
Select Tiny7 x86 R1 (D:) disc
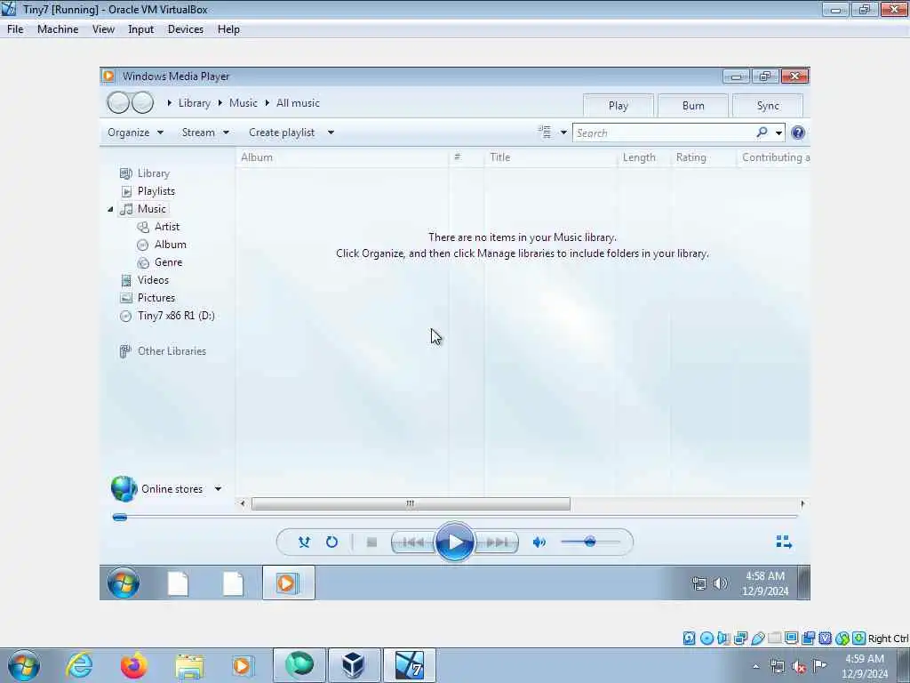(x=176, y=316)
